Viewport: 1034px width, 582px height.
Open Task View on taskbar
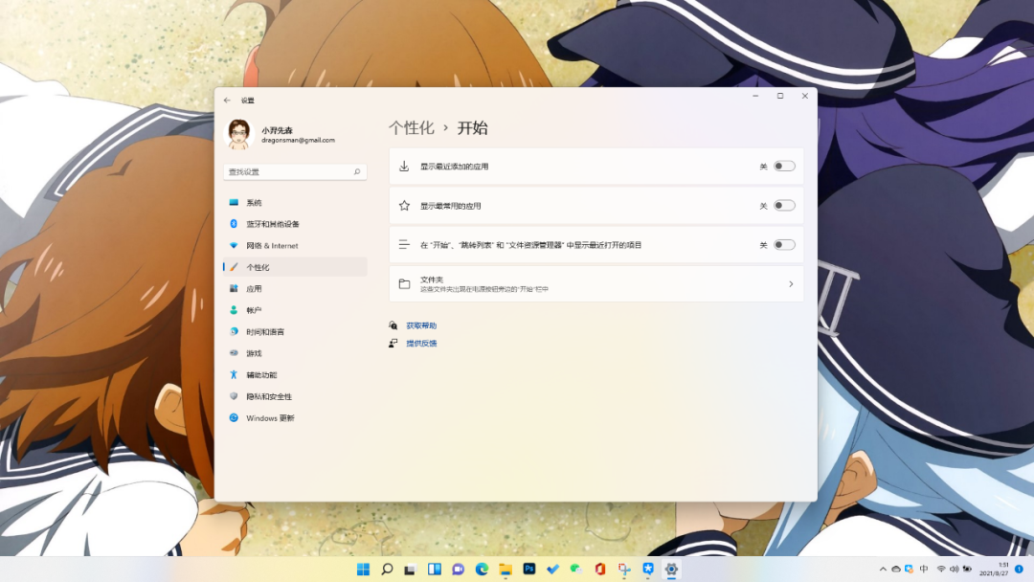[410, 569]
